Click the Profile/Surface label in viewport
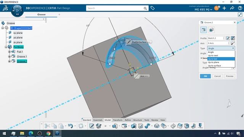This screenshot has height=137, width=244. click(141, 42)
